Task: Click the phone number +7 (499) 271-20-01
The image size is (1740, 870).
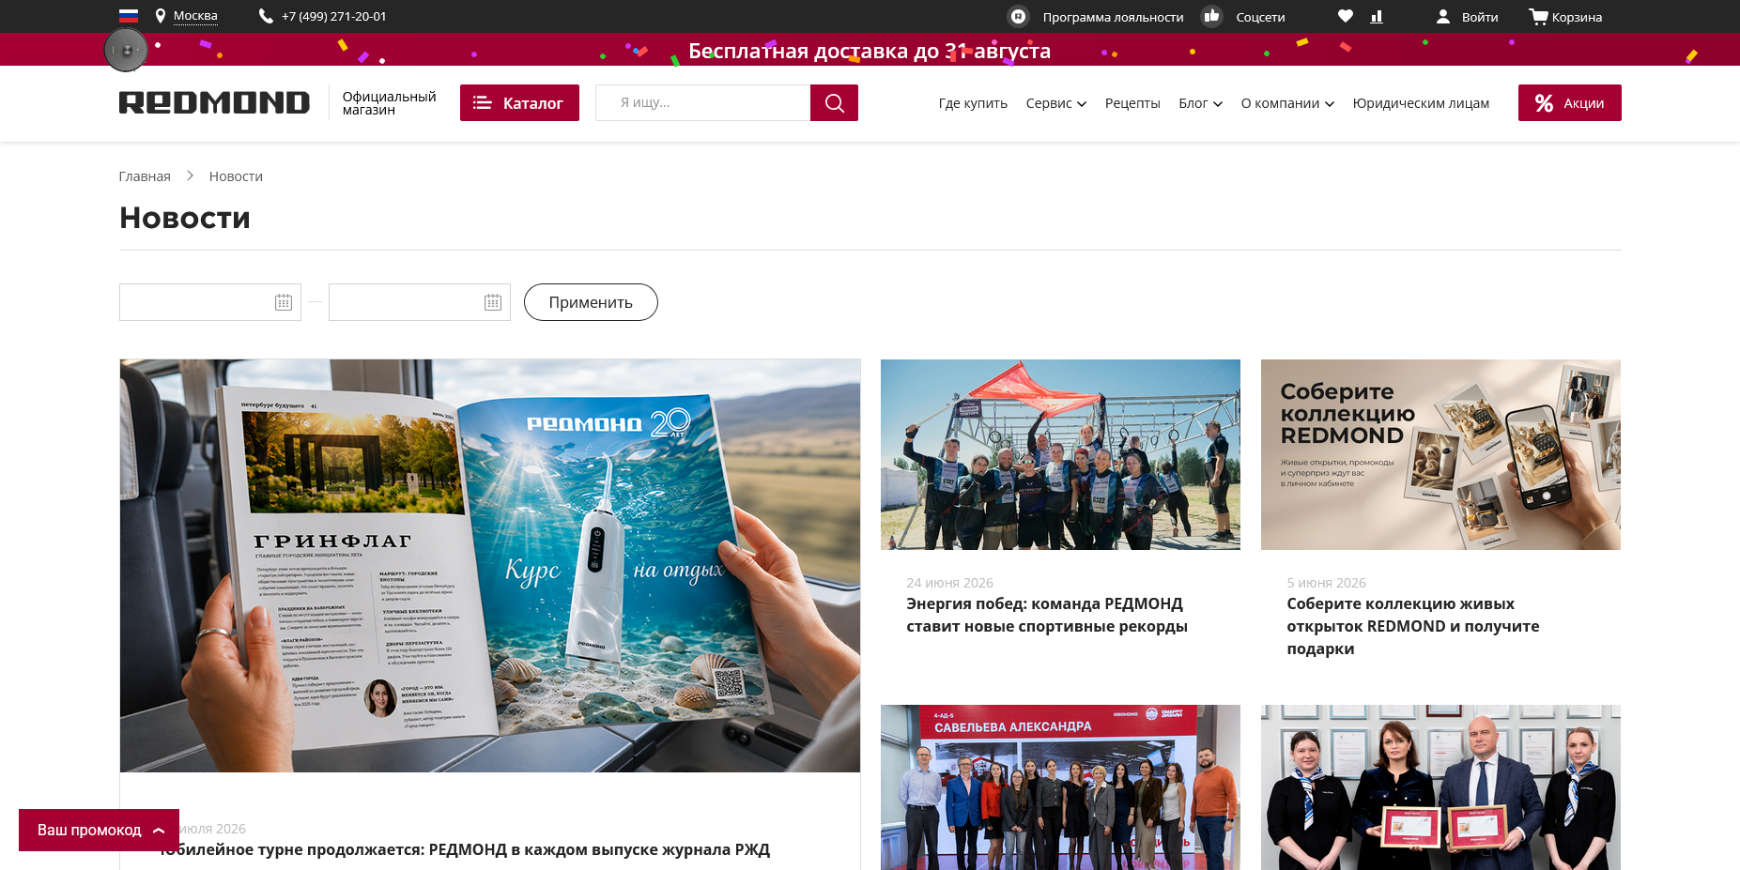Action: (323, 16)
